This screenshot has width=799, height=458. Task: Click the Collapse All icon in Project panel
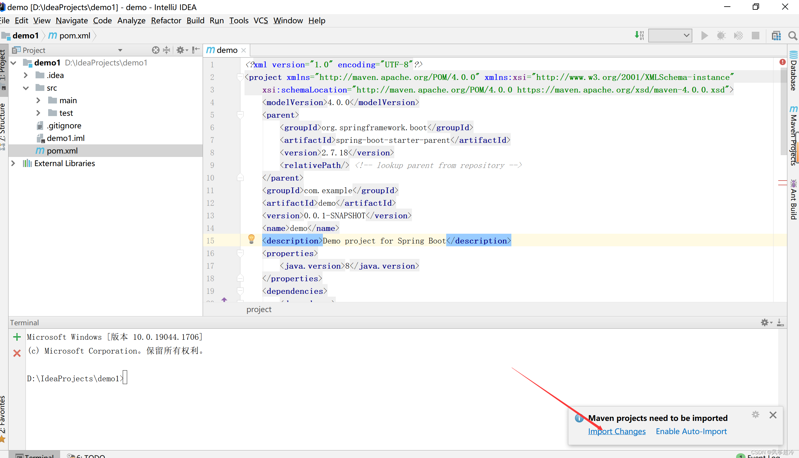(166, 50)
